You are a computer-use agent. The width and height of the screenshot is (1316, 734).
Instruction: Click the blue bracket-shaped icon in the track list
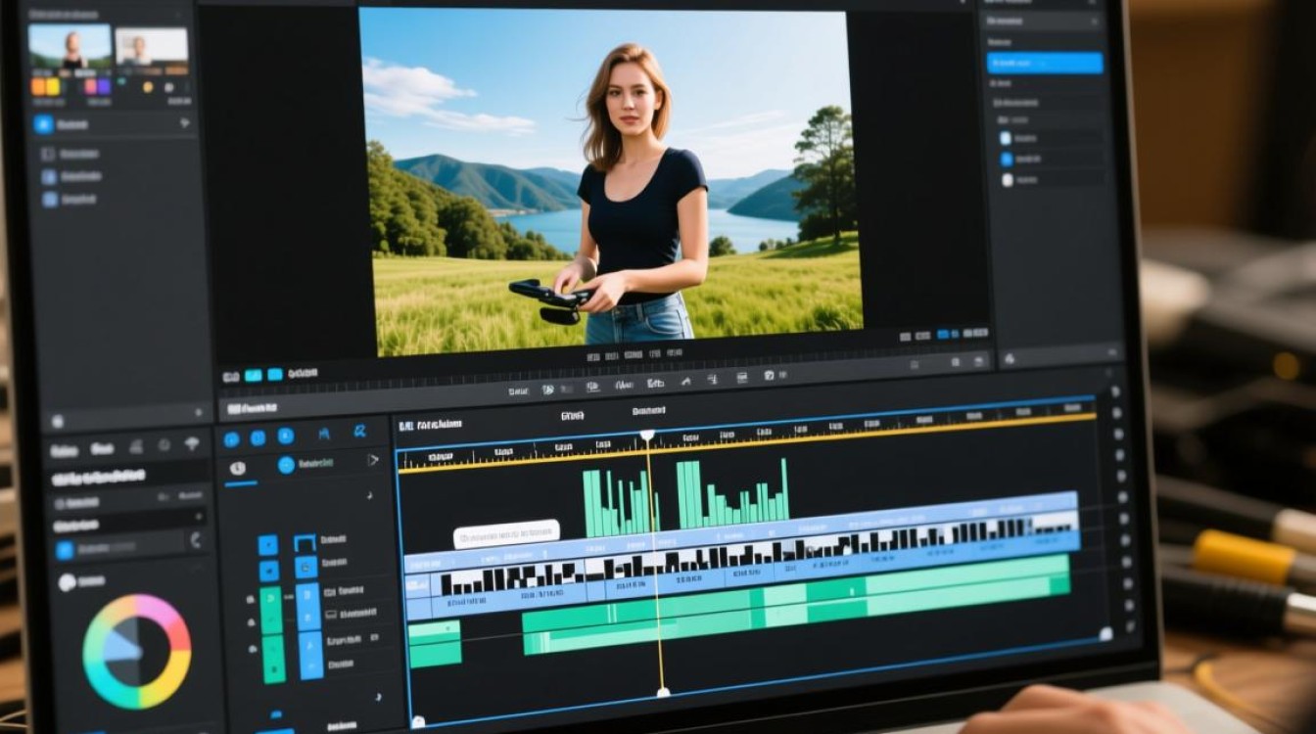click(x=305, y=542)
